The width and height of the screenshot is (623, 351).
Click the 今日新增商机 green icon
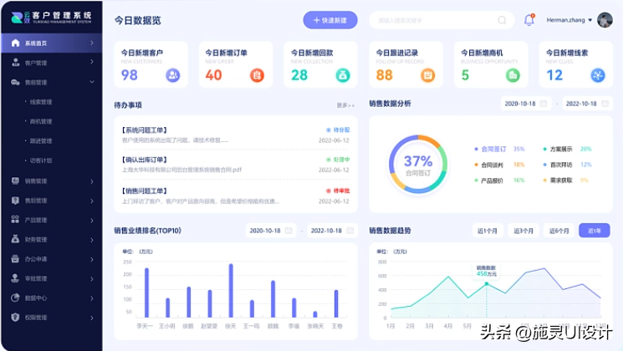click(513, 75)
